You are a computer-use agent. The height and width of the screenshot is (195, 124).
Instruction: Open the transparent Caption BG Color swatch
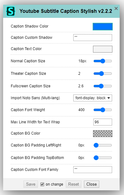(103, 134)
